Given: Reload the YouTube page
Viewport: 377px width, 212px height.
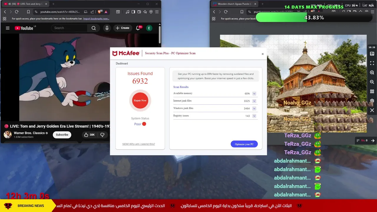Looking at the screenshot, I should click(x=16, y=12).
